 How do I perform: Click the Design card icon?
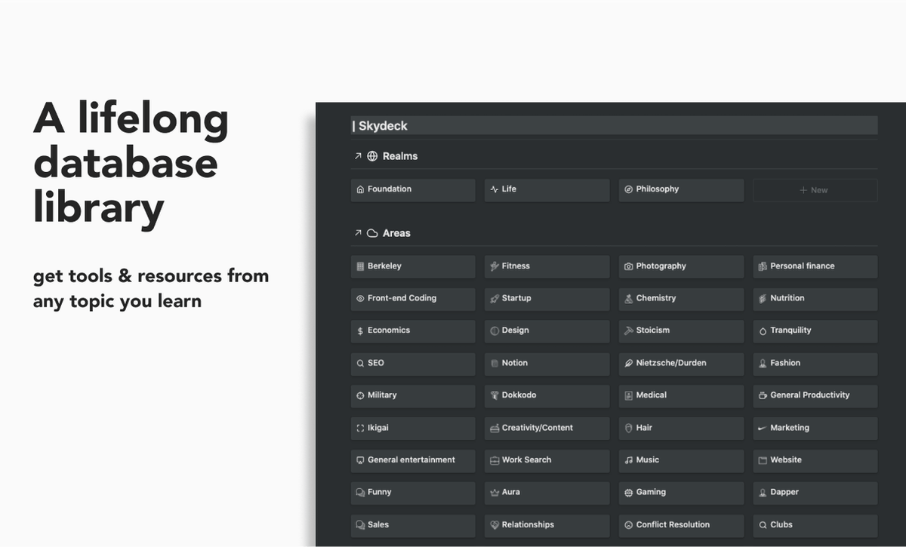pos(495,330)
